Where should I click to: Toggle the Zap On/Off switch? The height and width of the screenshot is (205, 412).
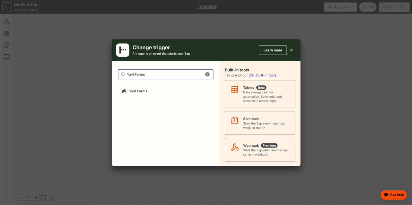(x=368, y=7)
